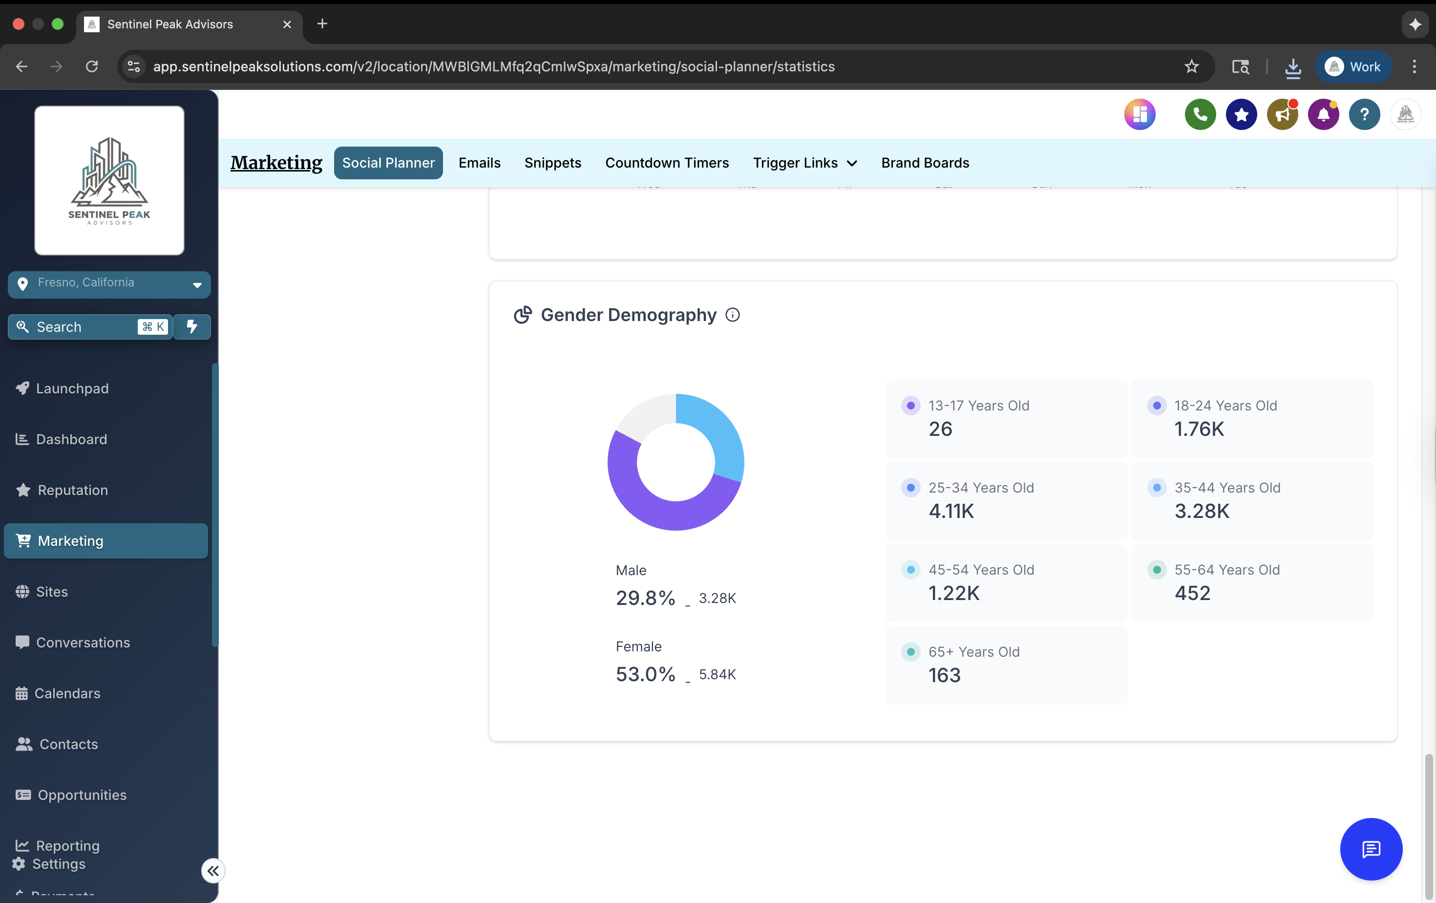Open a new browser tab
Screen dimensions: 1436x903
(322, 24)
